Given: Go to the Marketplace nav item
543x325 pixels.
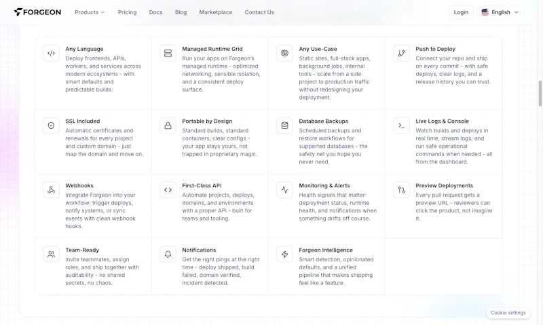Looking at the screenshot, I should pyautogui.click(x=215, y=12).
